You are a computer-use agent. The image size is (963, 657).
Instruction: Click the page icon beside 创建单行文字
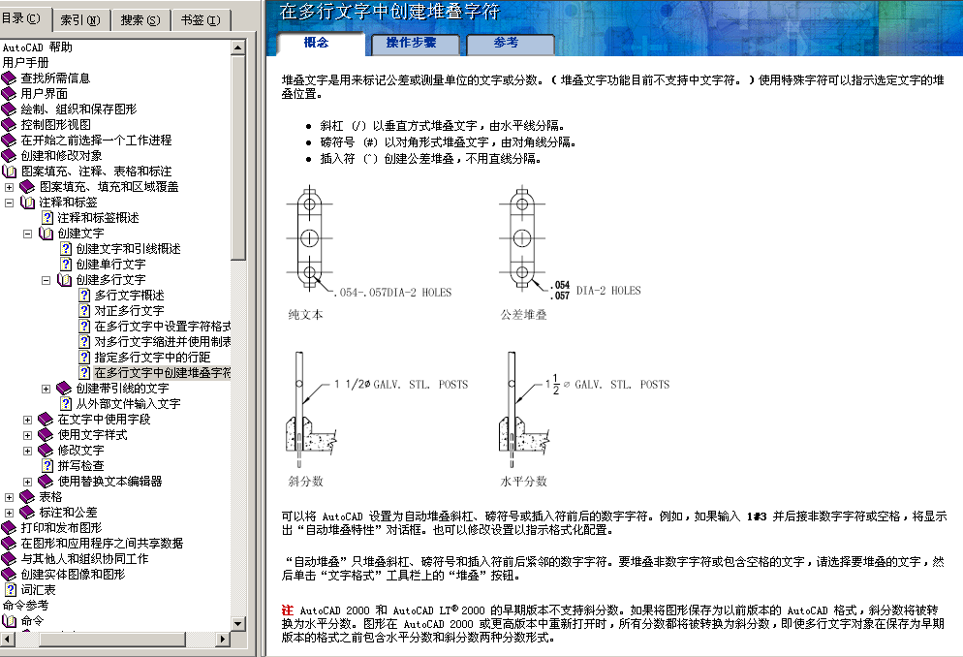point(66,265)
